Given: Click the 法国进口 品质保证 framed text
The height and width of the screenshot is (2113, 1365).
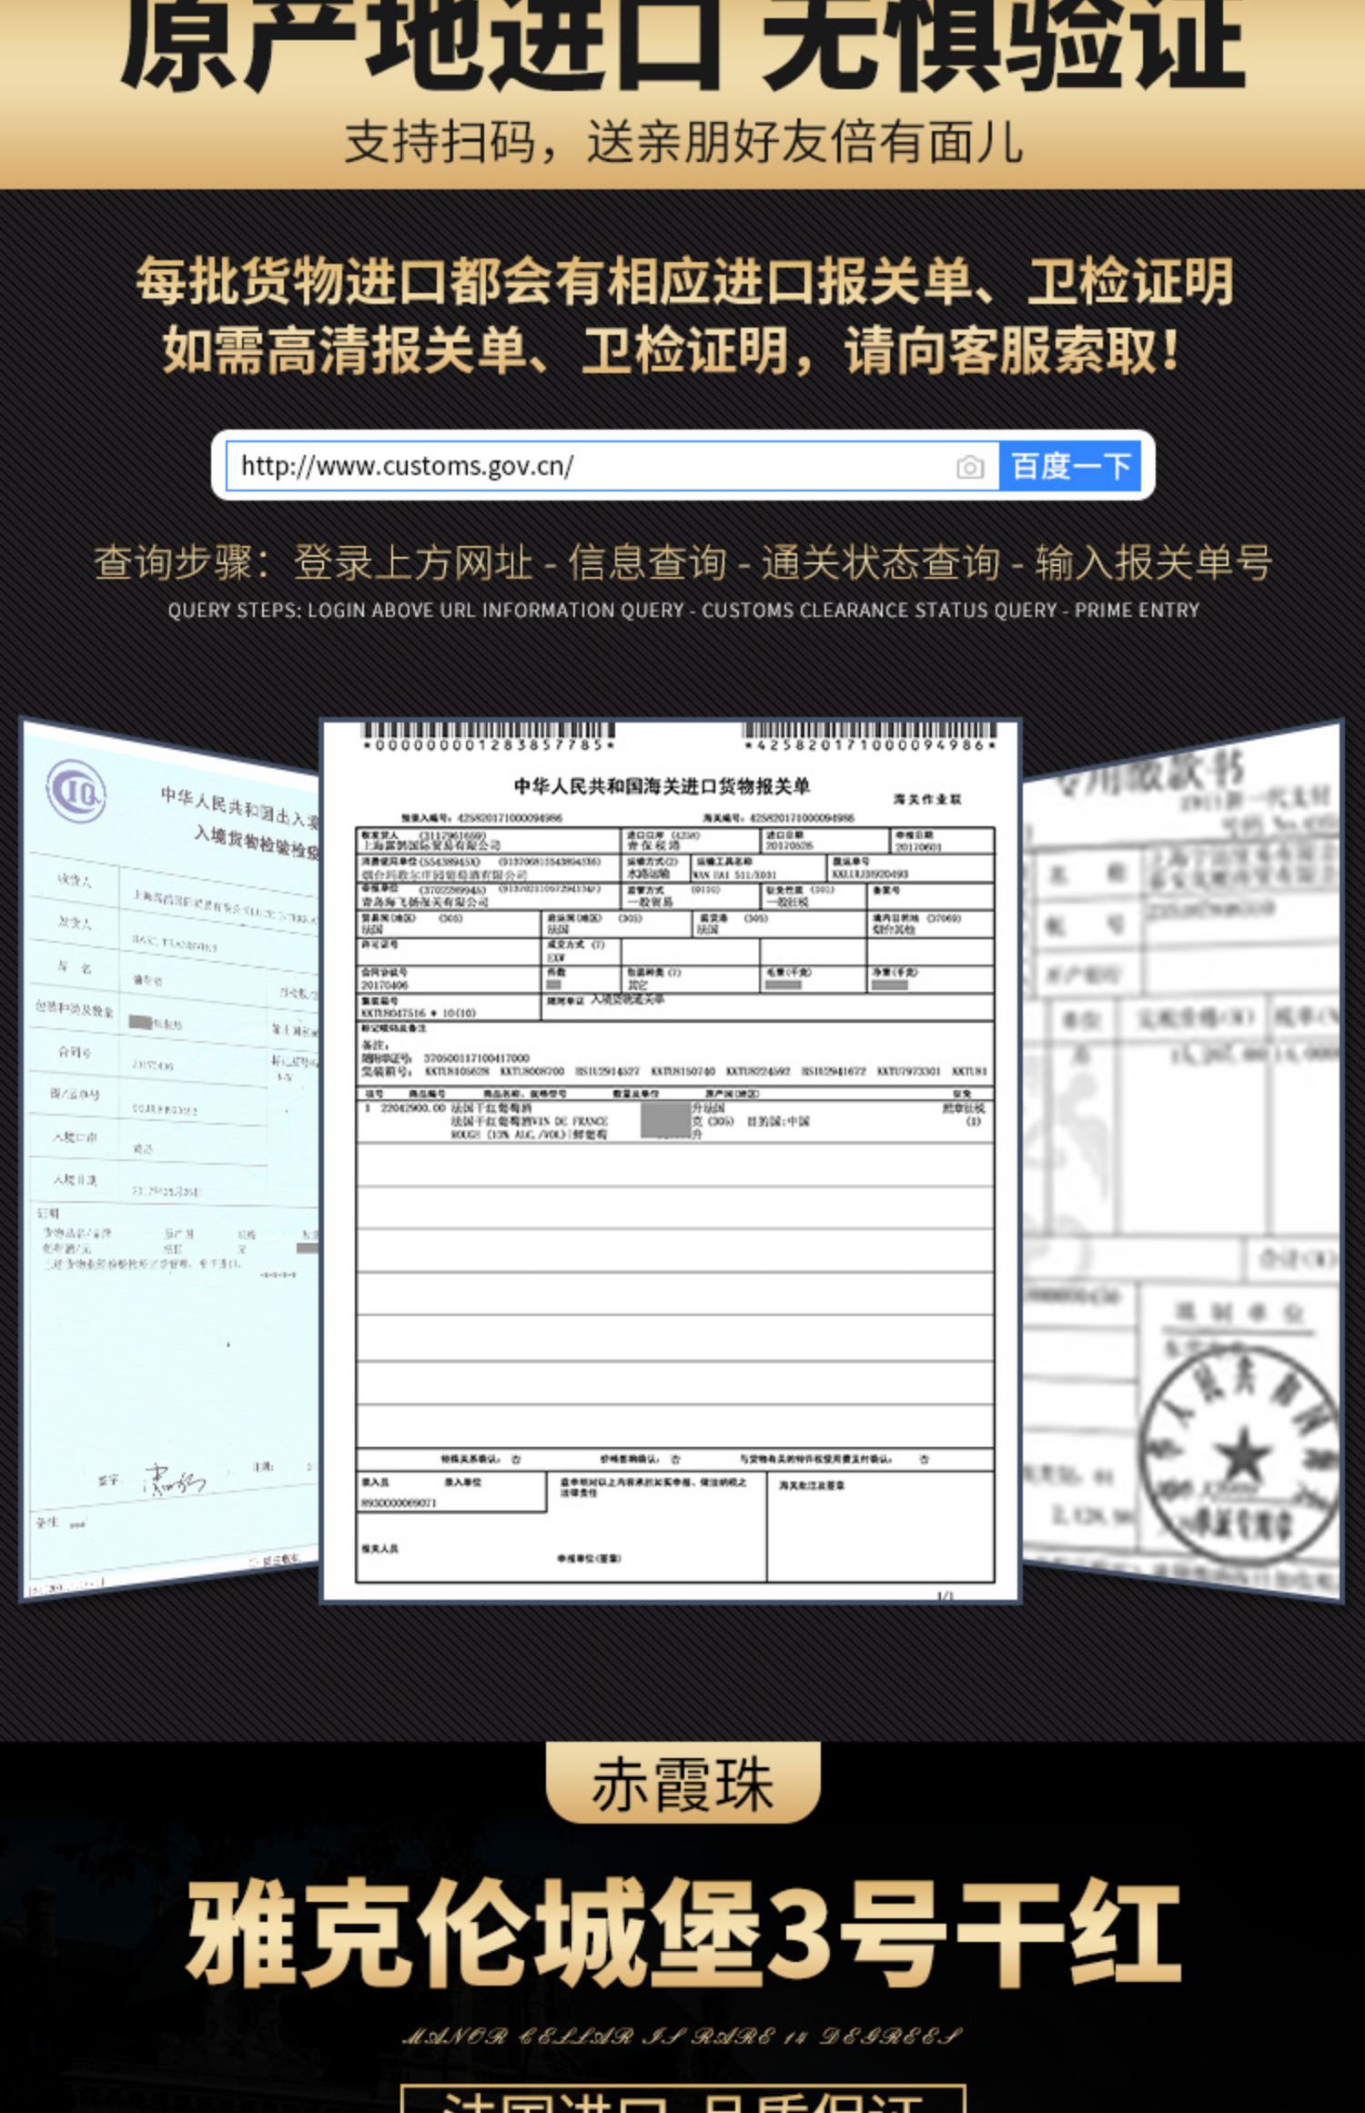Looking at the screenshot, I should coord(682,2098).
